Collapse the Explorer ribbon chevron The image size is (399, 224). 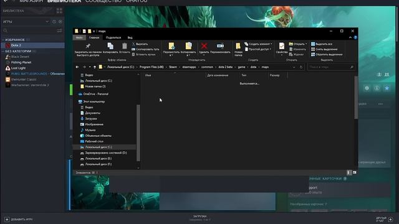(350, 37)
